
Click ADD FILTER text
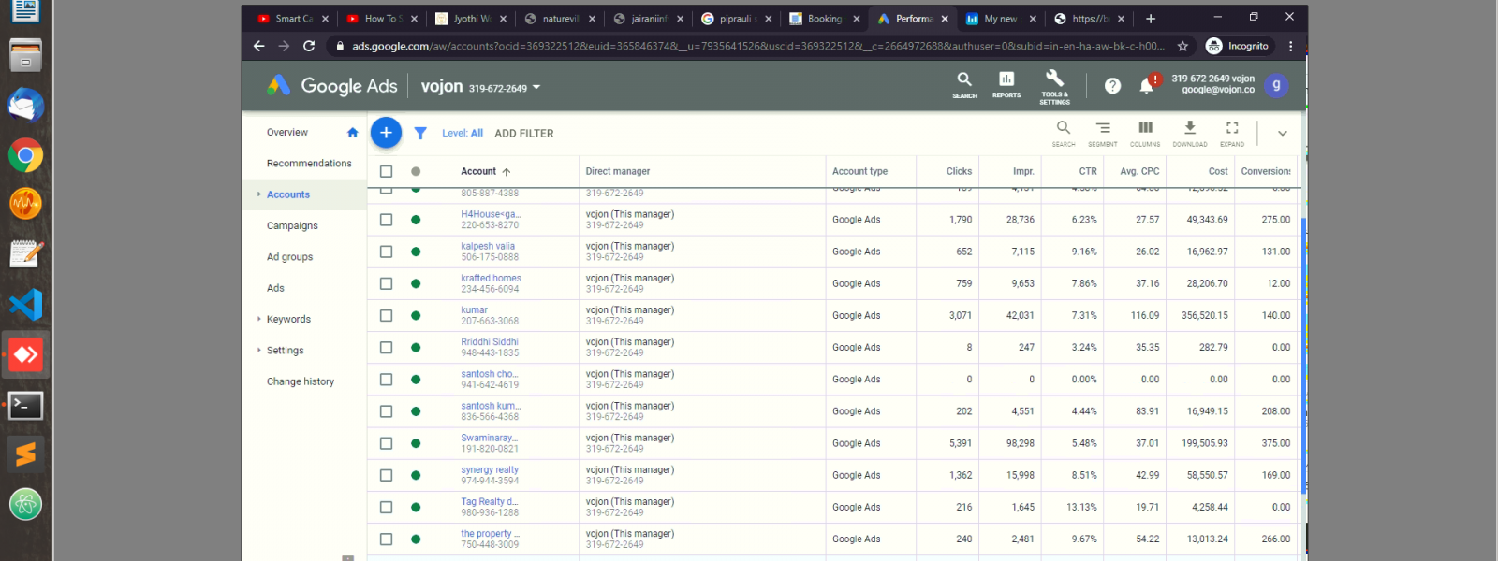[x=523, y=134]
